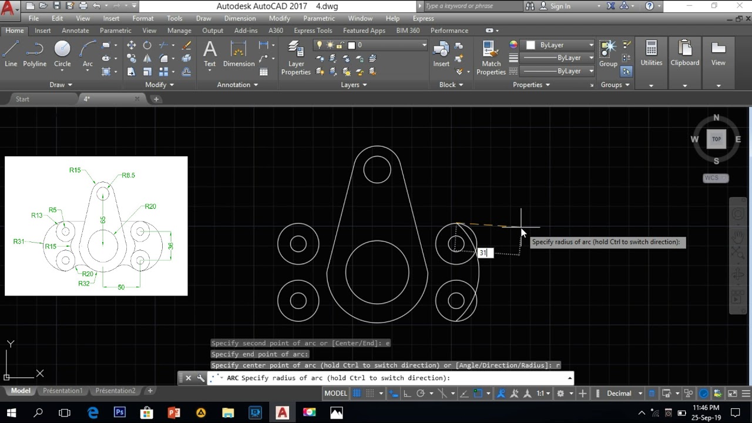Click Sign In link
752x423 pixels.
pos(560,6)
